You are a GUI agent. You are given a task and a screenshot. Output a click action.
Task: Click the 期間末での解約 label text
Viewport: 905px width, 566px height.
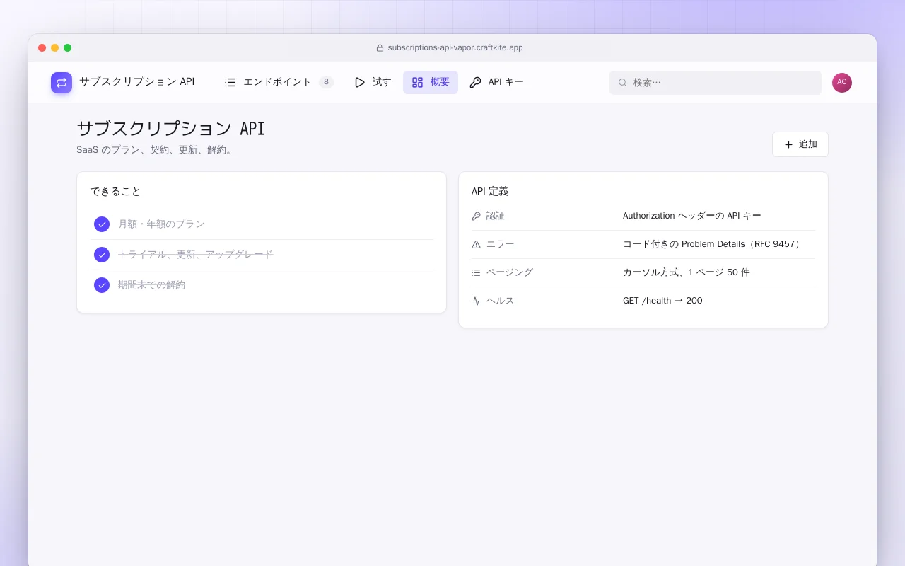click(x=151, y=285)
